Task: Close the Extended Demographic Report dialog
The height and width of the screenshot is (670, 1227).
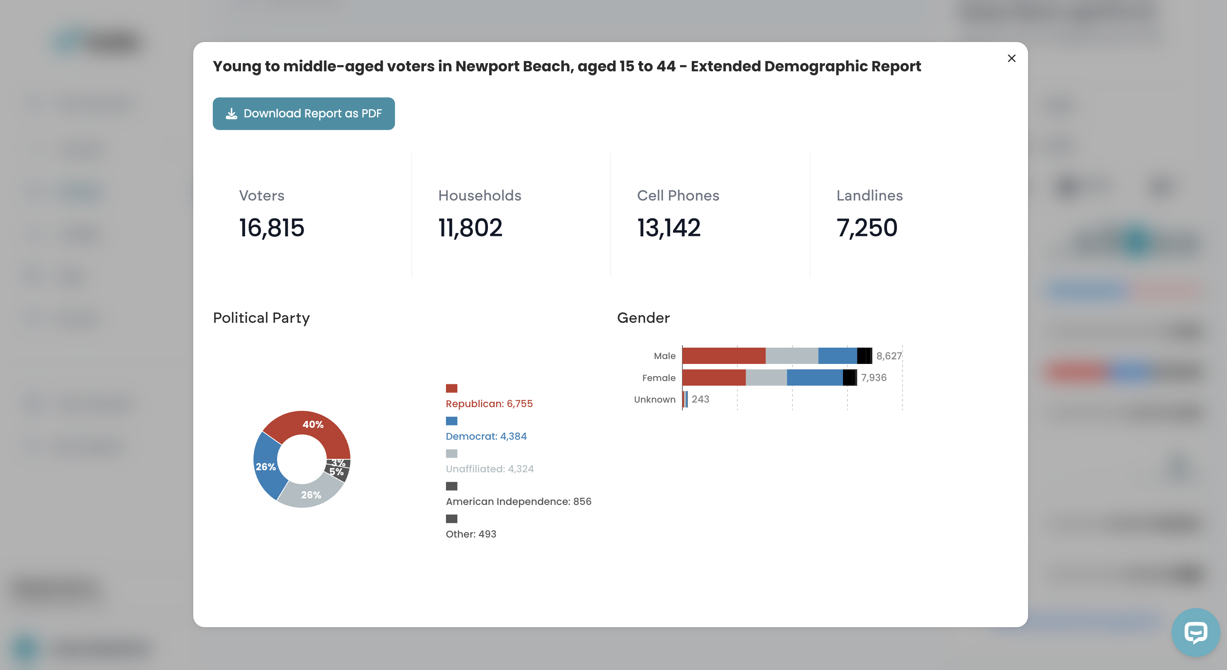Action: (x=1011, y=58)
